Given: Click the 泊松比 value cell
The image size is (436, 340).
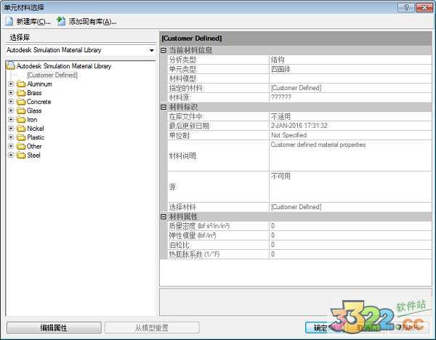Looking at the screenshot, I should point(350,245).
